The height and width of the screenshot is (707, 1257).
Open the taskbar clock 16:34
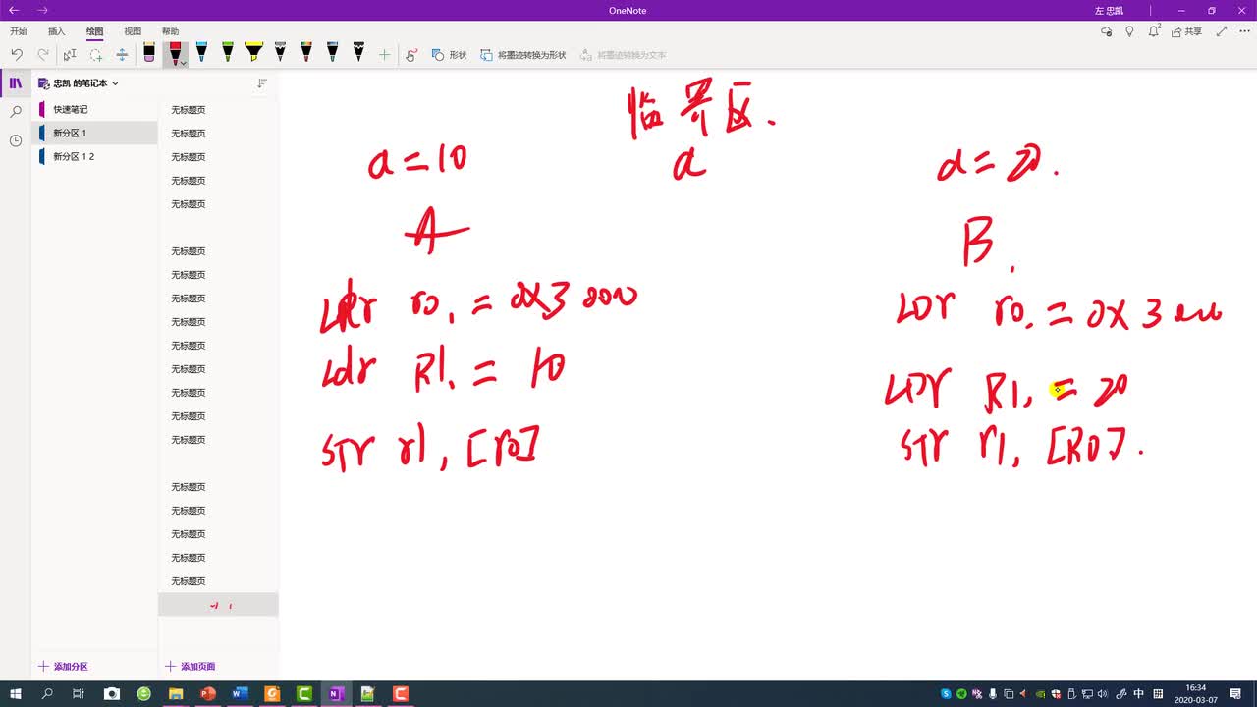tap(1195, 693)
